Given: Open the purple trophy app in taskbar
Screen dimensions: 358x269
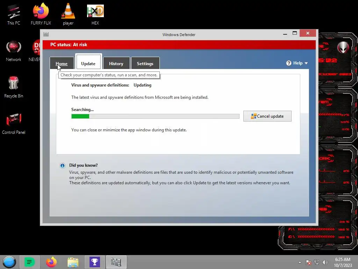Looking at the screenshot, I should coord(94,262).
